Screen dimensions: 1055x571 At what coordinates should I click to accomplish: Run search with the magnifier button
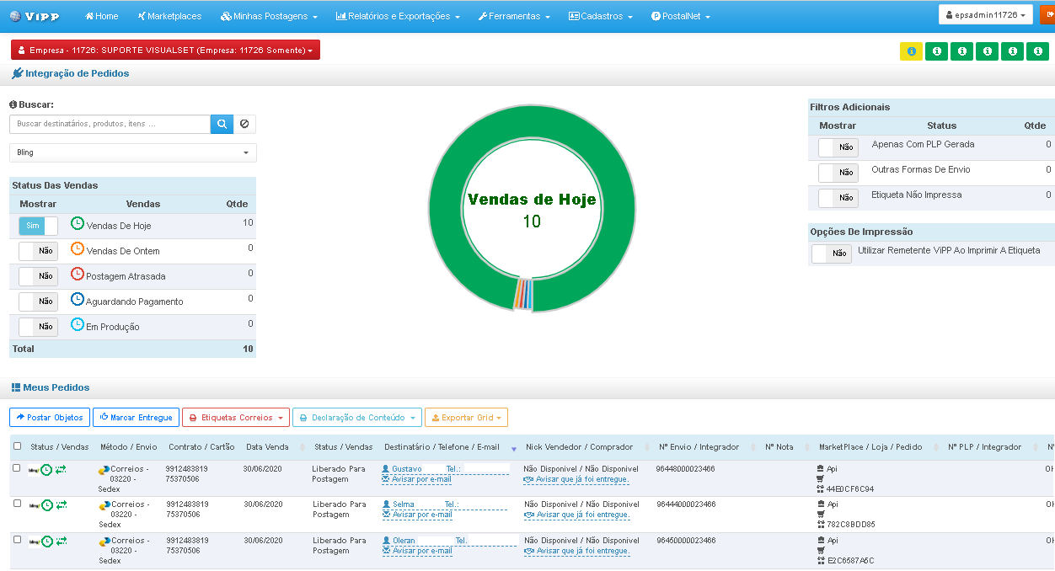click(x=222, y=124)
